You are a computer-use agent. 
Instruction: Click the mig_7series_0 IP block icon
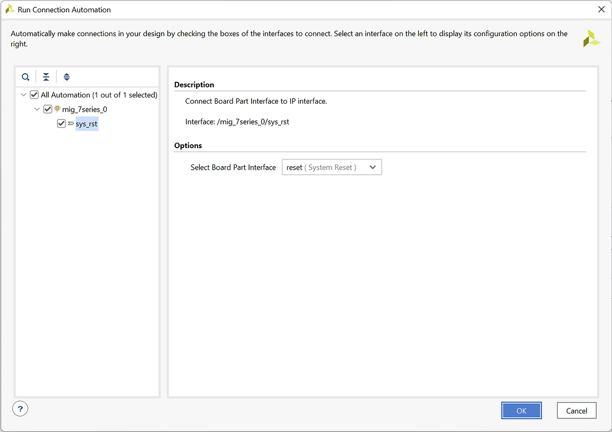(x=57, y=109)
